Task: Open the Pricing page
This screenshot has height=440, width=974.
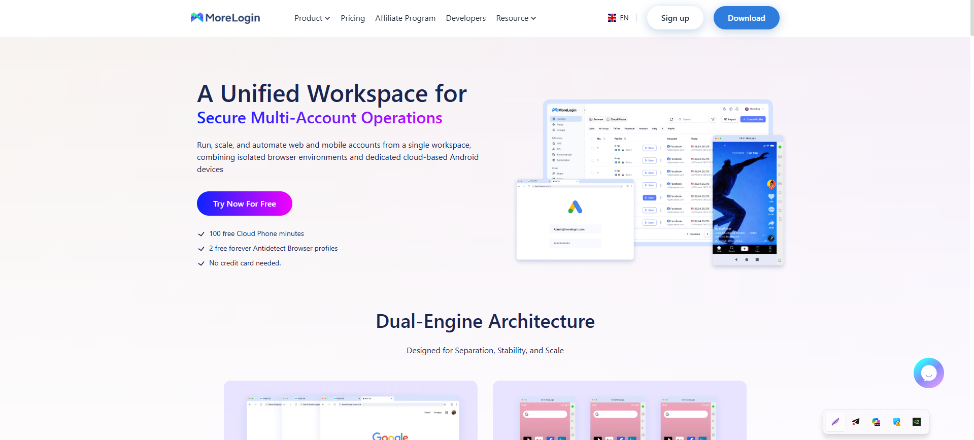Action: click(x=353, y=18)
